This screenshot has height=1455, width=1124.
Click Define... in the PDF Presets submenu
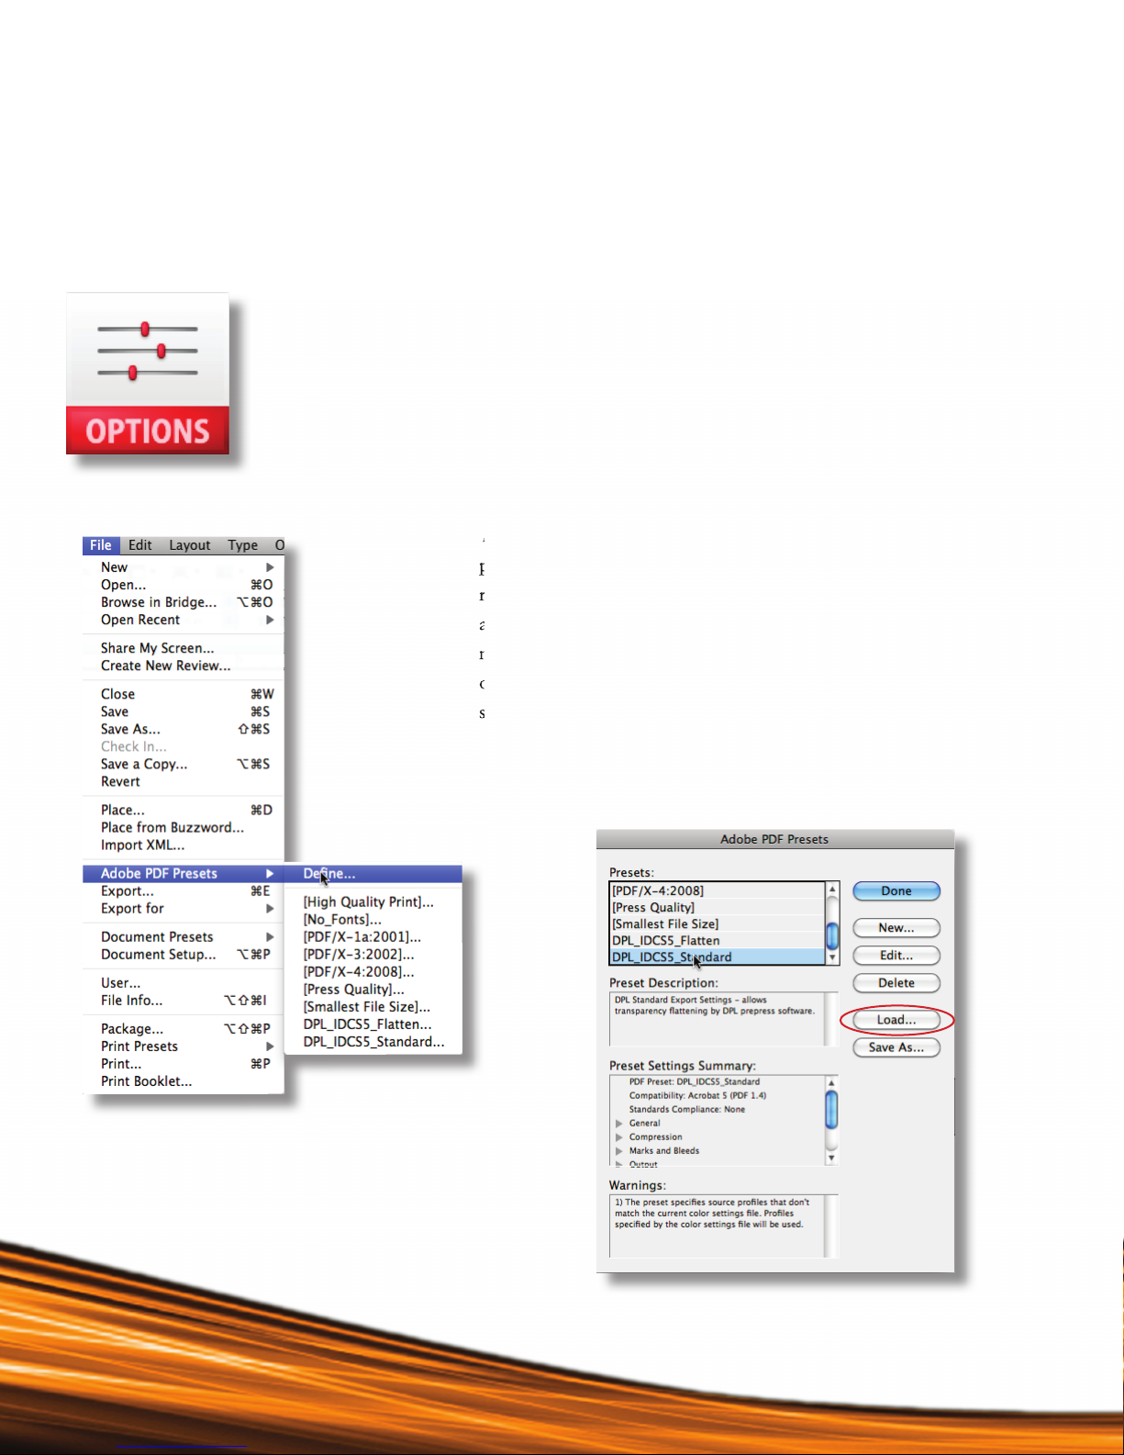373,873
